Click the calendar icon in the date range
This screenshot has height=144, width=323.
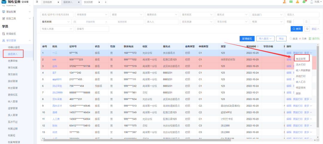pyautogui.click(x=75, y=22)
